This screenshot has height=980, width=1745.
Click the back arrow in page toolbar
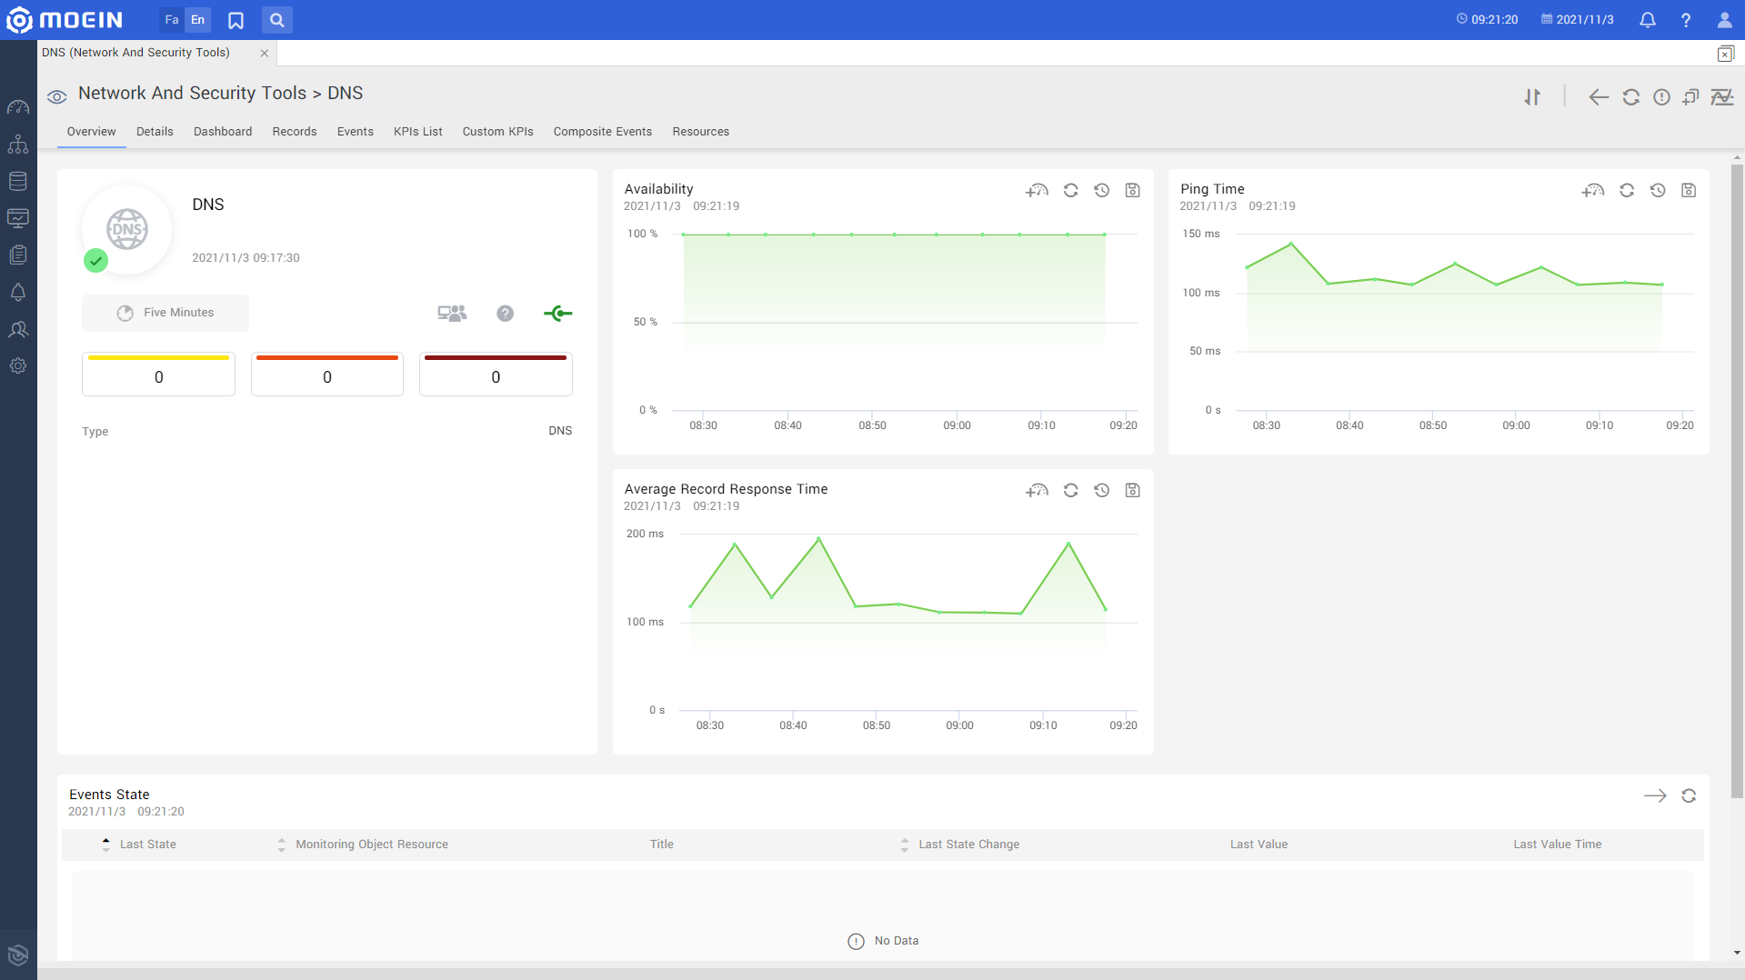pos(1598,97)
